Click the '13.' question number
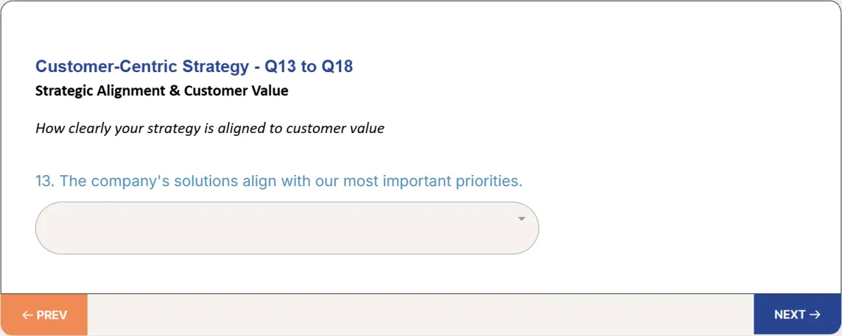 coord(45,181)
